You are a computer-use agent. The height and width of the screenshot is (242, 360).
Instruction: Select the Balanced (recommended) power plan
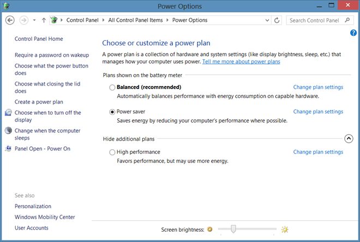[112, 87]
